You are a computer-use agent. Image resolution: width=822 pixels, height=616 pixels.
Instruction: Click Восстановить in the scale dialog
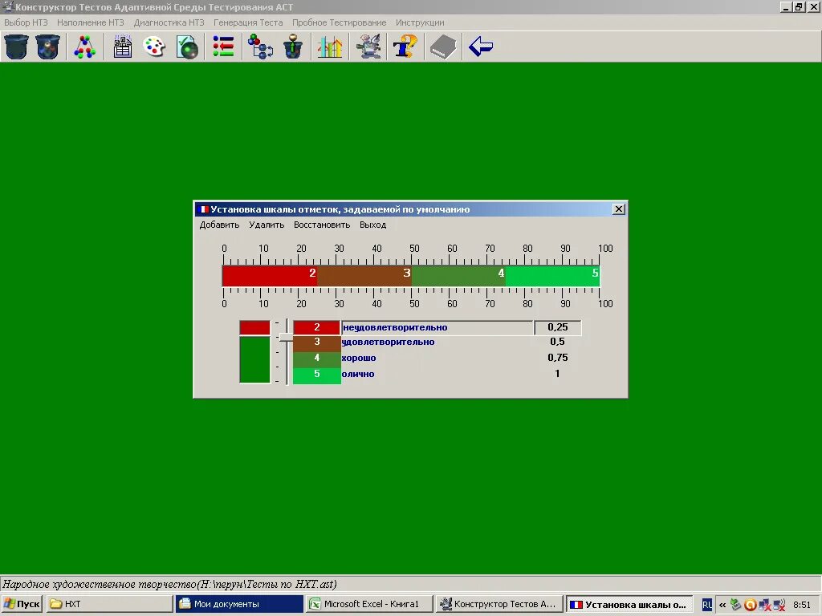tap(322, 225)
